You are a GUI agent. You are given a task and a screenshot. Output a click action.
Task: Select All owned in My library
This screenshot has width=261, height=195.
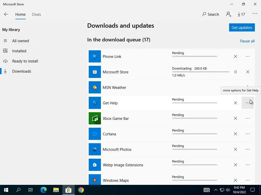(x=20, y=41)
